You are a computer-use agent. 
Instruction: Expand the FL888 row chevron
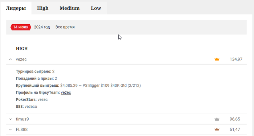[x=11, y=129]
